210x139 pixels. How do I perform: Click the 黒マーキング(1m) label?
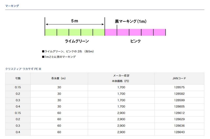pos(130,21)
